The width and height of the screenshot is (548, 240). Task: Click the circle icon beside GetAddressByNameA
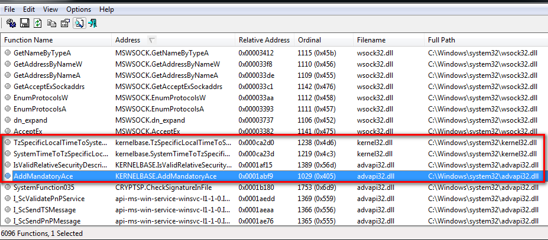click(8, 75)
